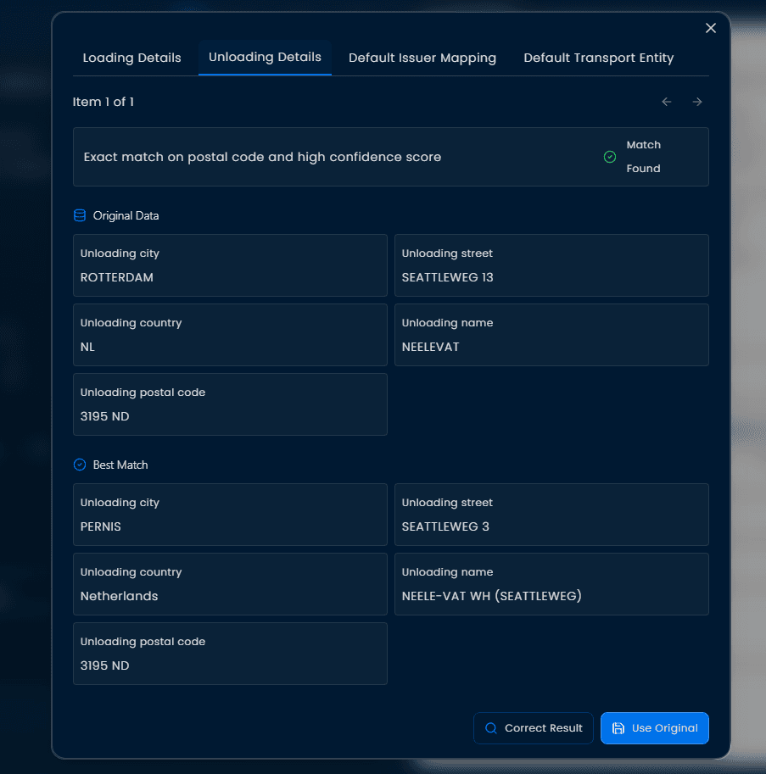
Task: Click the Use Original button
Action: pos(654,727)
